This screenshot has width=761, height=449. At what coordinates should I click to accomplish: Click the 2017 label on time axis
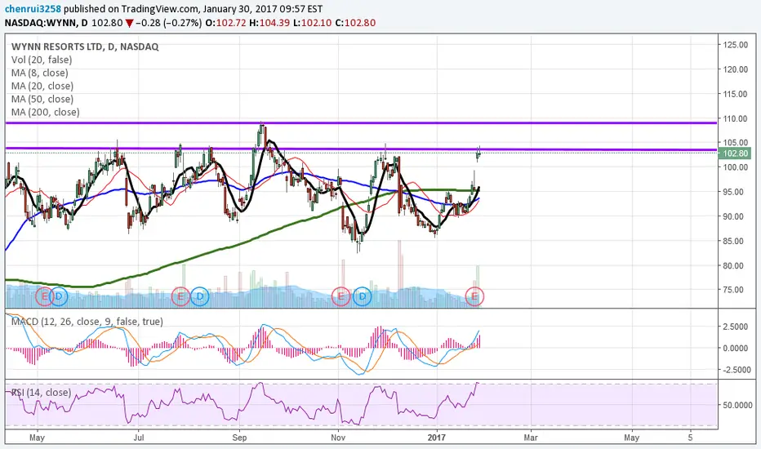coord(437,438)
